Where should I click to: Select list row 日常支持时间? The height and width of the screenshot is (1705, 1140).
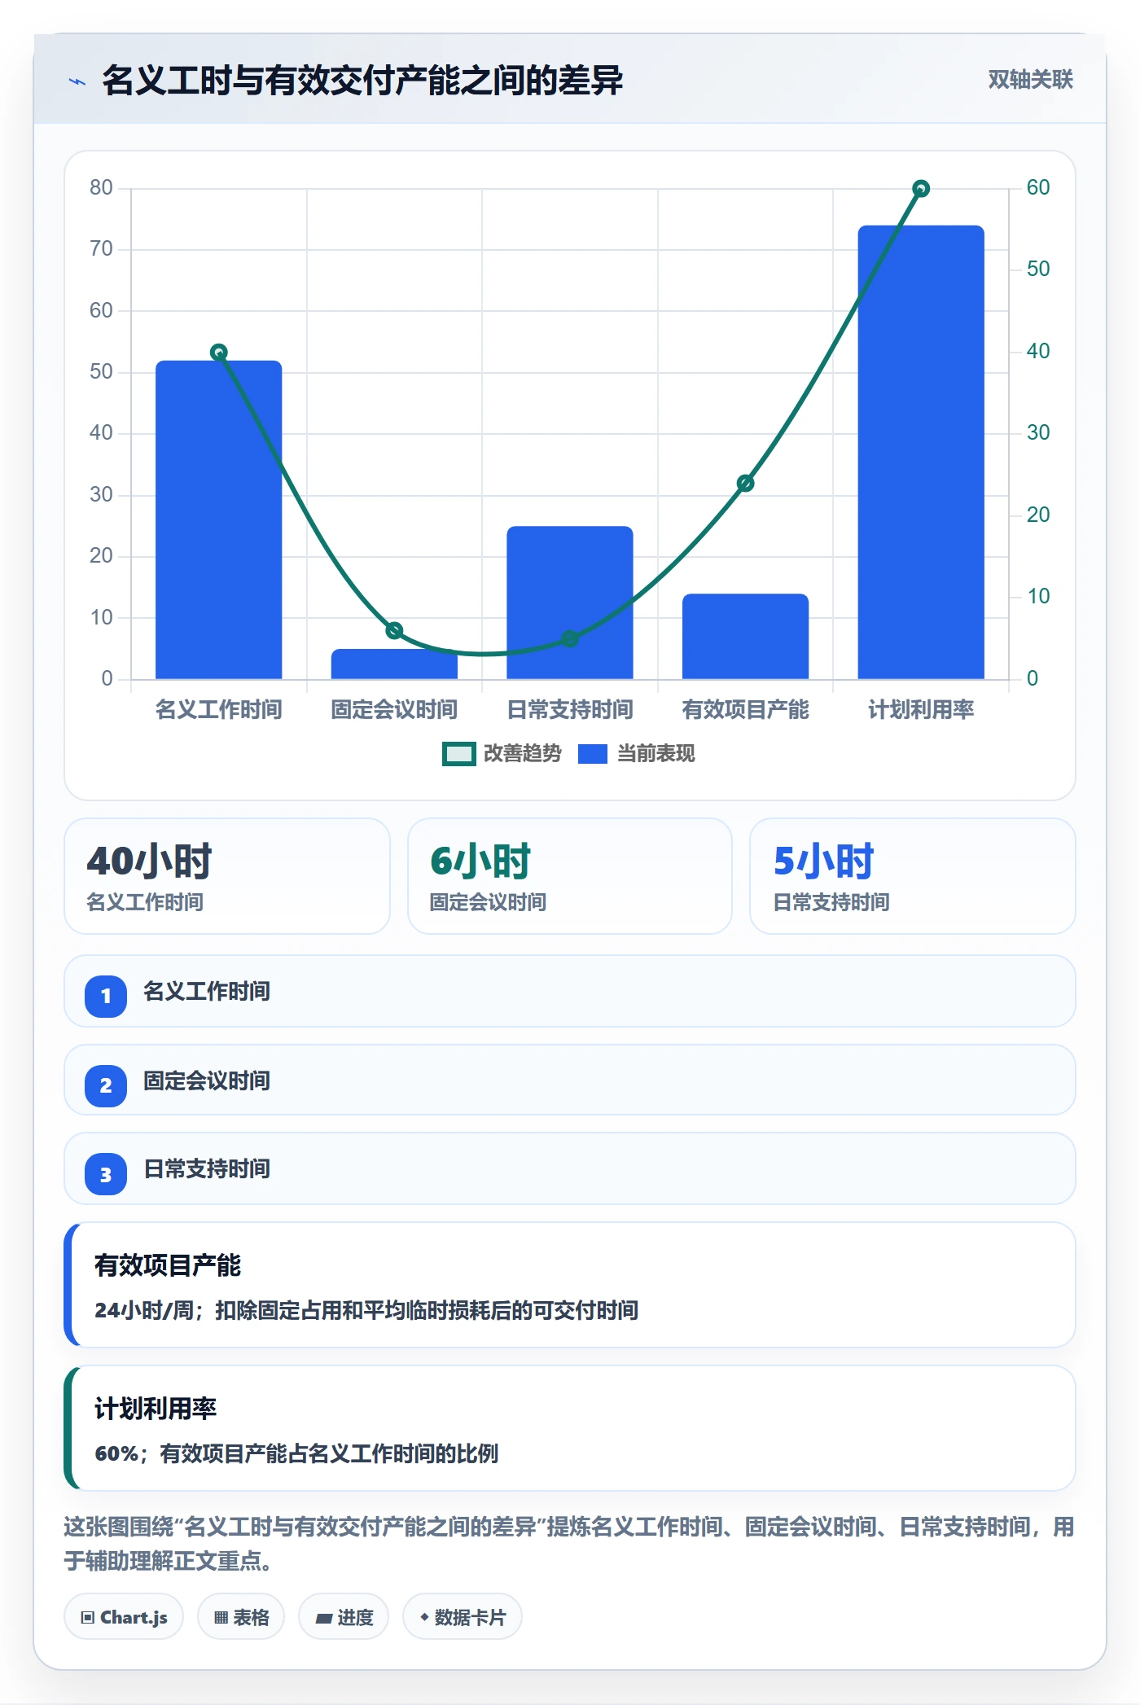pos(570,1168)
